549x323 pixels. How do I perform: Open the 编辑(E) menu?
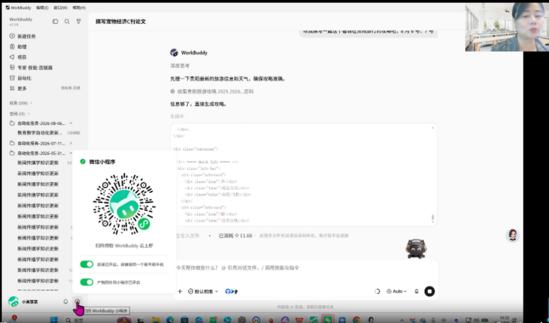point(42,7)
